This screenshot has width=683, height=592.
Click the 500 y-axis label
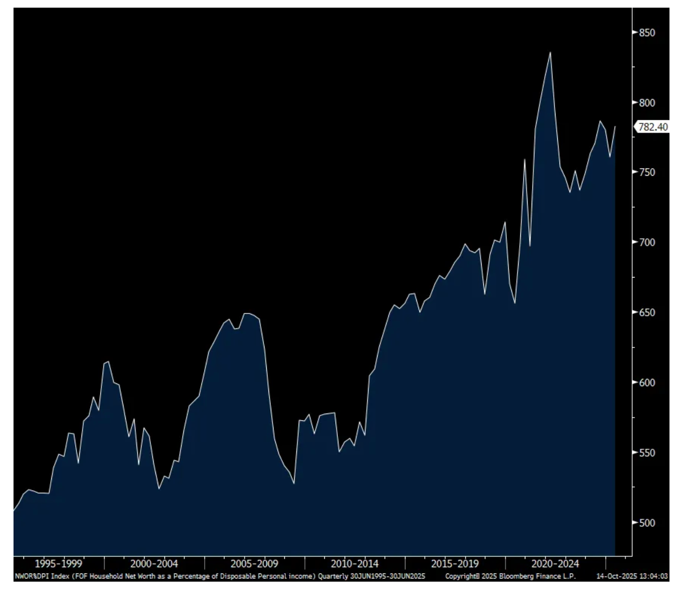click(x=647, y=523)
